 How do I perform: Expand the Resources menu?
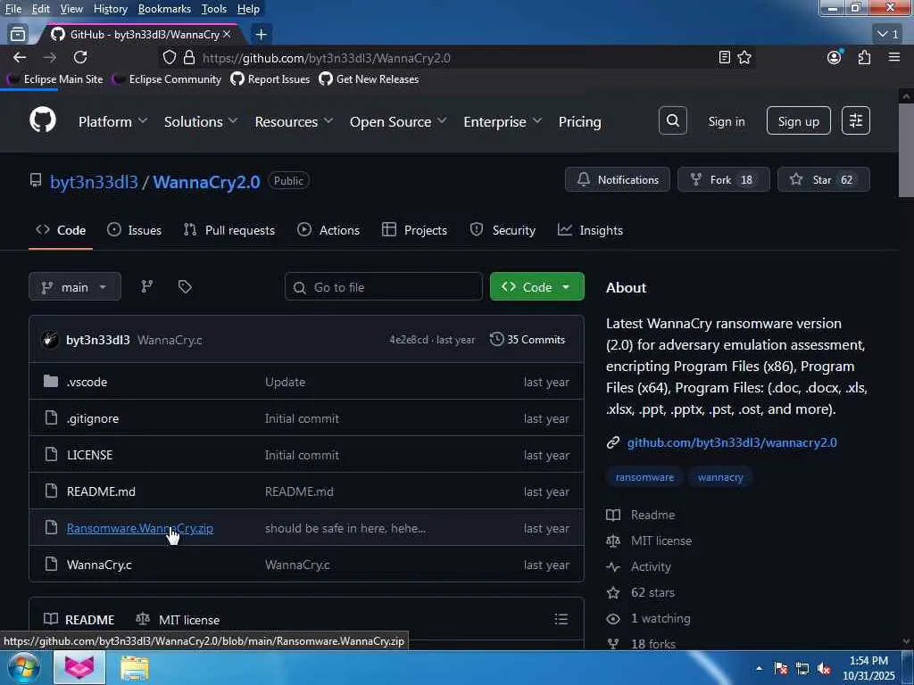click(294, 121)
